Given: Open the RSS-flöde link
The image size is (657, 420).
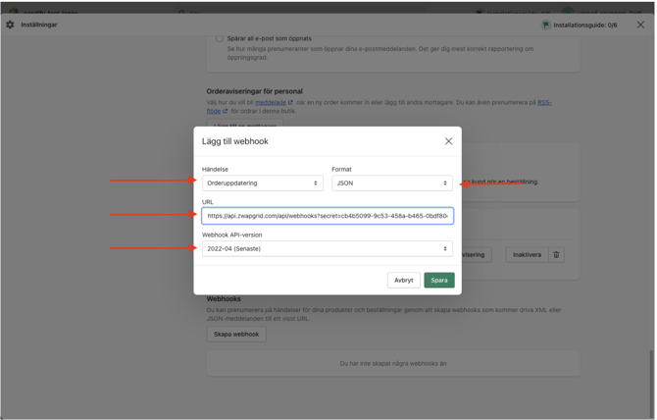Looking at the screenshot, I should point(543,102).
